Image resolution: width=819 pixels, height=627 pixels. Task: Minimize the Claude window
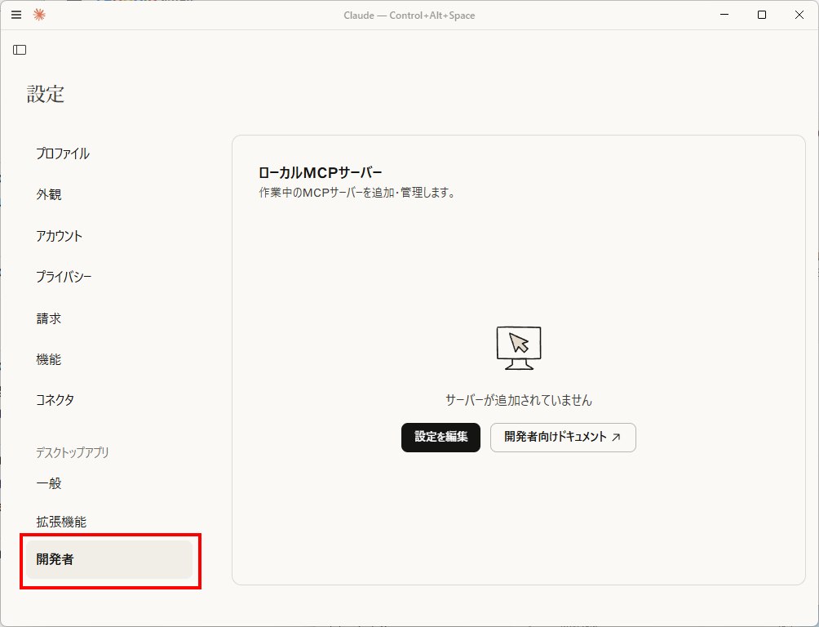tap(724, 15)
